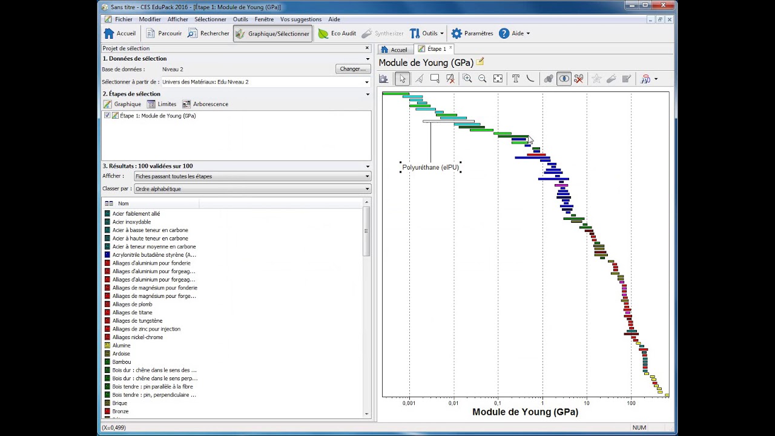Open the Modifier menu
775x436 pixels.
(x=150, y=19)
